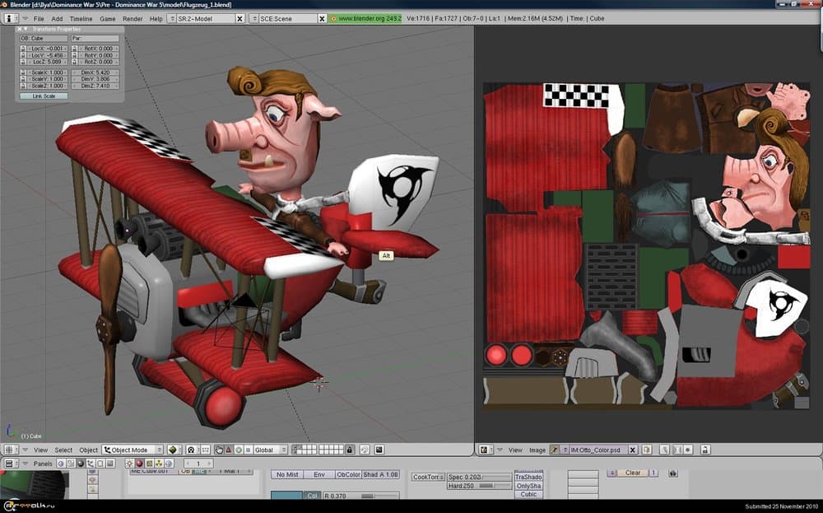Enable the scale manipulator icon

(247, 450)
